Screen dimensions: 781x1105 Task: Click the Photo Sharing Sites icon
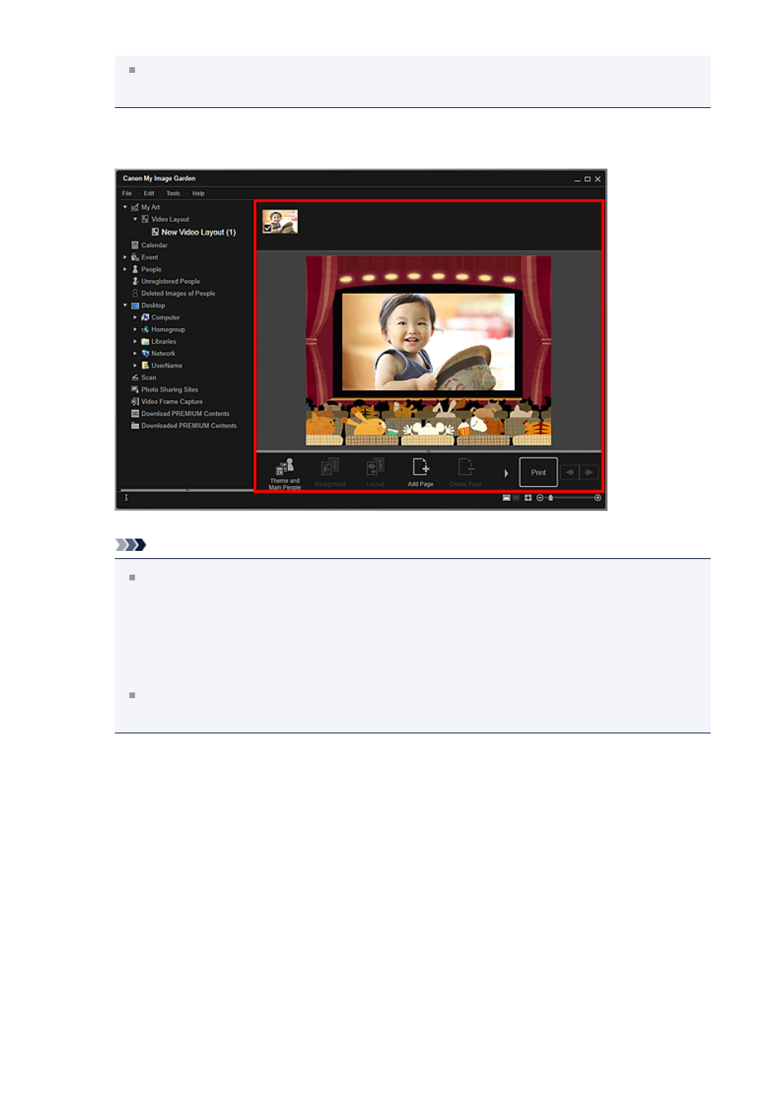[135, 390]
